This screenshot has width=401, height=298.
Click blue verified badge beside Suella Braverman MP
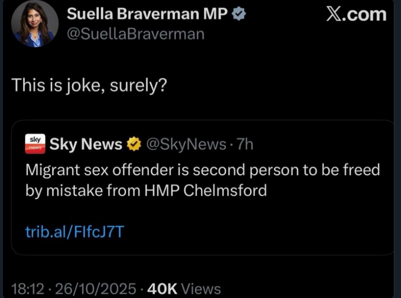tap(239, 15)
